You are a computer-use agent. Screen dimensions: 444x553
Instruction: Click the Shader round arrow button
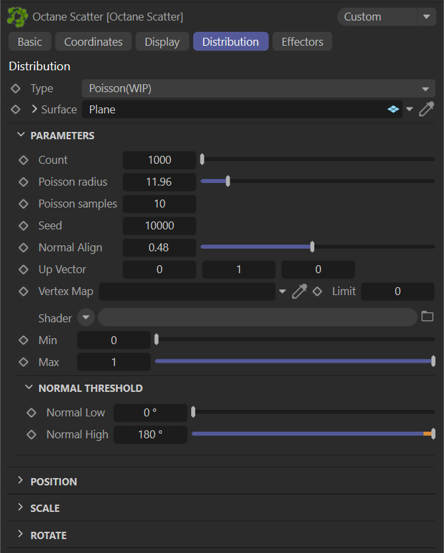(86, 318)
